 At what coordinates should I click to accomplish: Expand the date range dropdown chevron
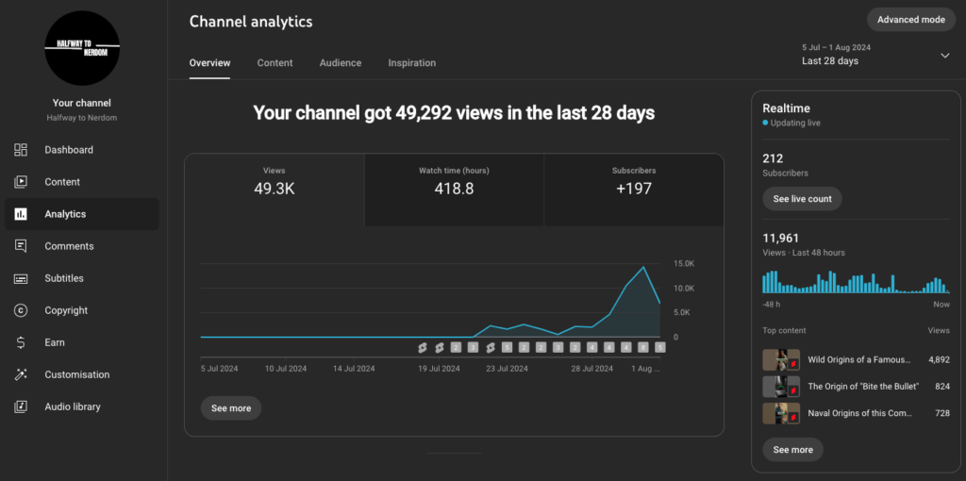[x=944, y=56]
